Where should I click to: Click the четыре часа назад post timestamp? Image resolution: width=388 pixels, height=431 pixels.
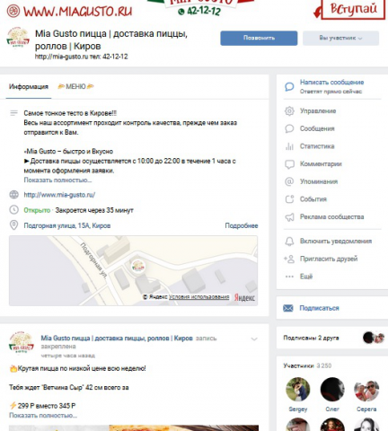pos(68,356)
